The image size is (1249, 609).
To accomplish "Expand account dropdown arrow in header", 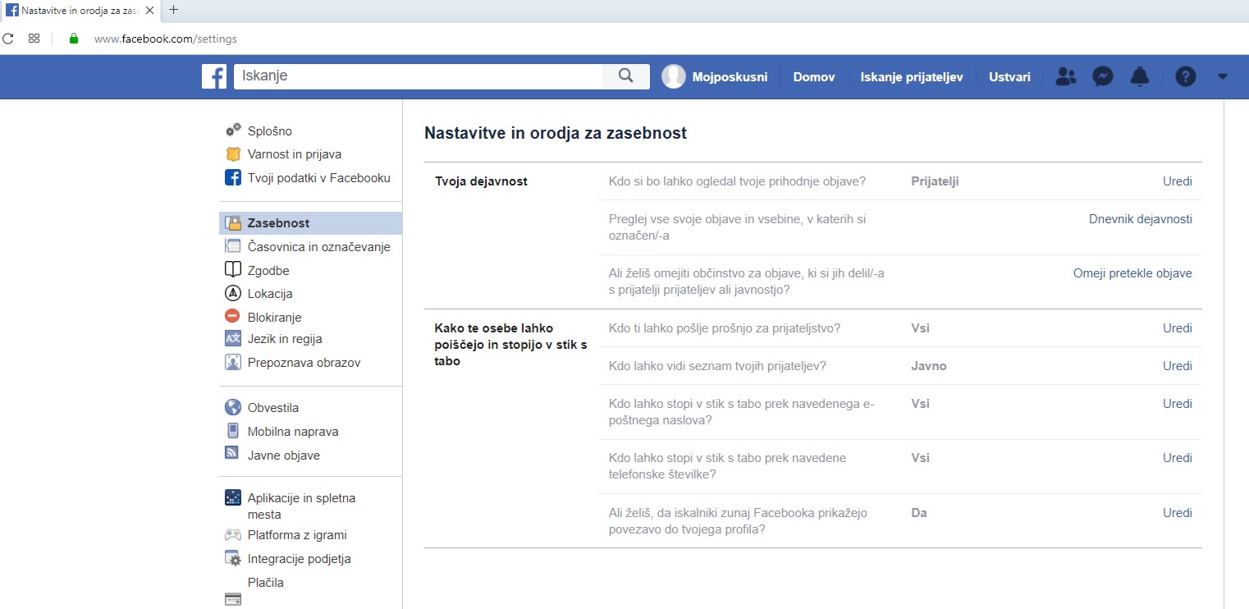I will 1222,76.
